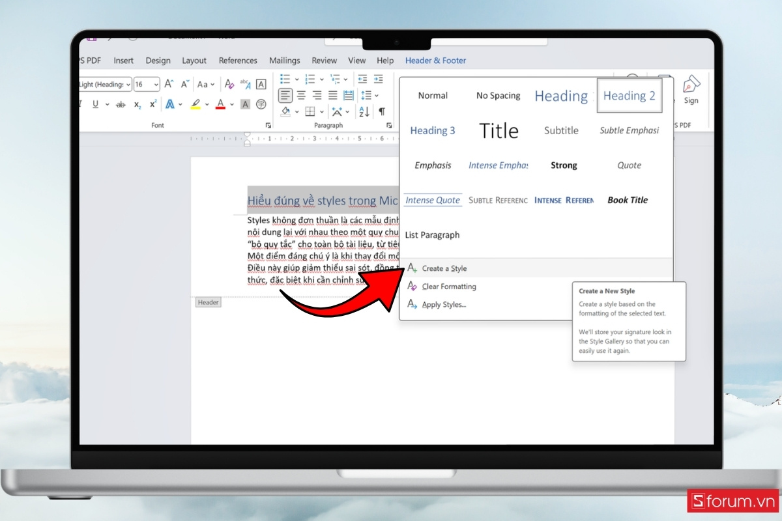This screenshot has width=782, height=521.
Task: Apply superscript formatting
Action: pyautogui.click(x=153, y=104)
